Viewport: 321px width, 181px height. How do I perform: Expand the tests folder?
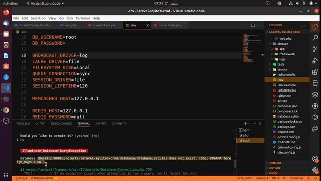tap(270, 64)
